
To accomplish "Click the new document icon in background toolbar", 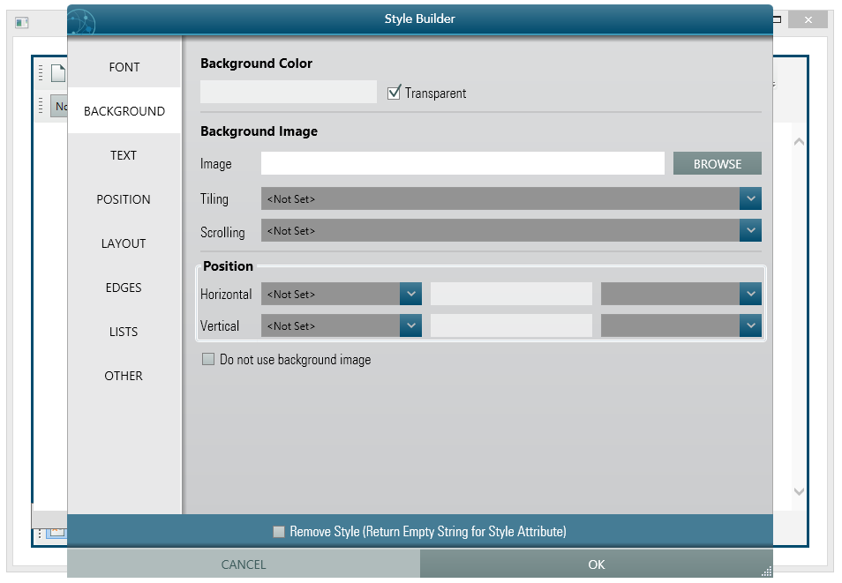I will point(57,73).
